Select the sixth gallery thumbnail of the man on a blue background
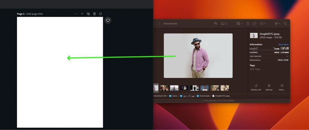The image size is (309, 130). (x=205, y=88)
